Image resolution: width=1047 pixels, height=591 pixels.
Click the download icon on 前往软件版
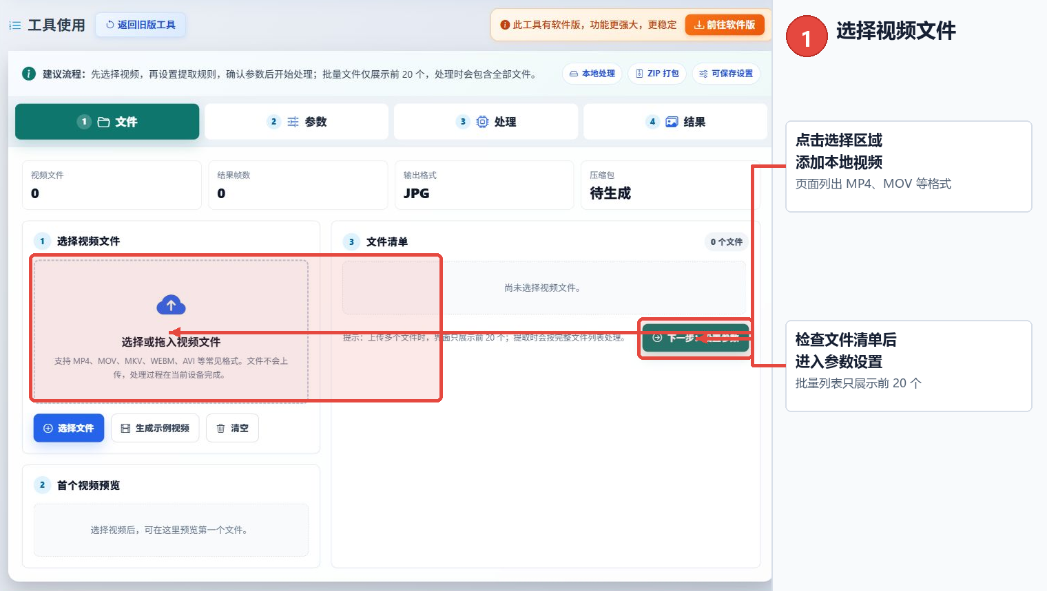(699, 25)
